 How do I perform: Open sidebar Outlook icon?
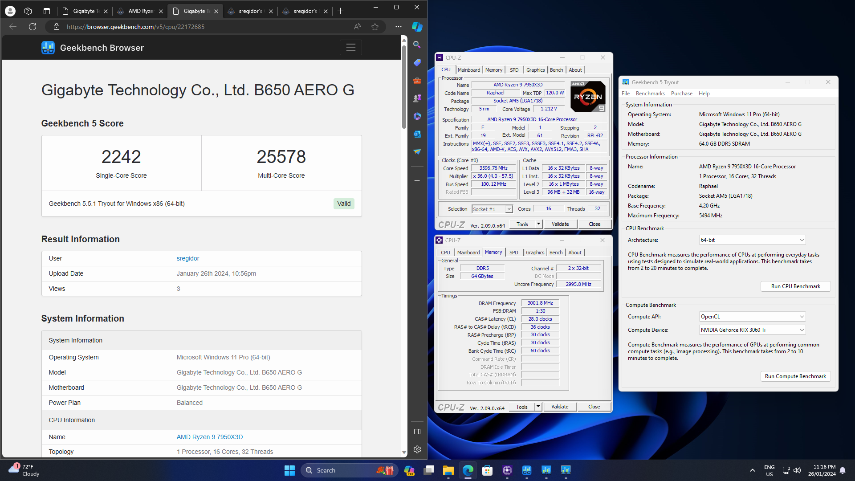417,134
